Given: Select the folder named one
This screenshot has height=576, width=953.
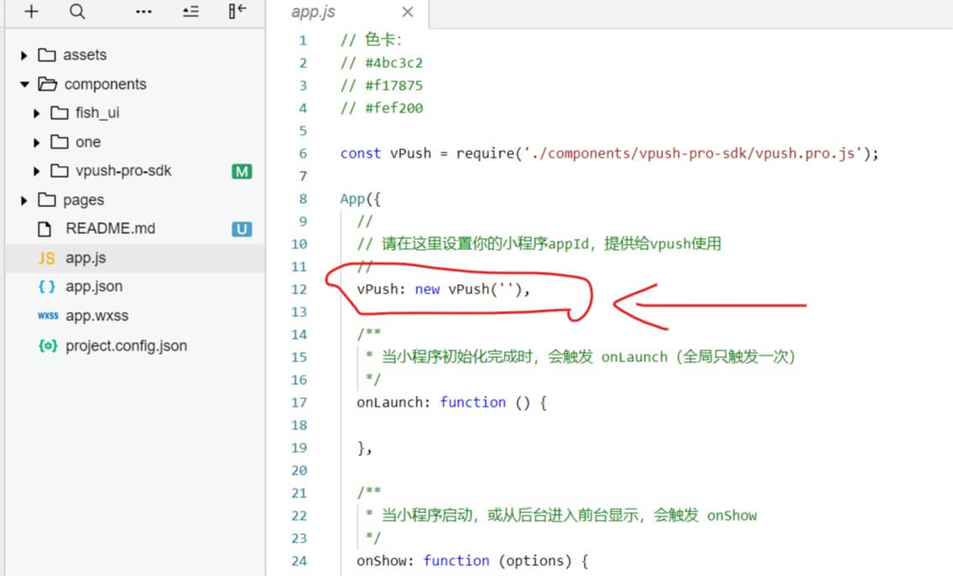Looking at the screenshot, I should pos(88,143).
